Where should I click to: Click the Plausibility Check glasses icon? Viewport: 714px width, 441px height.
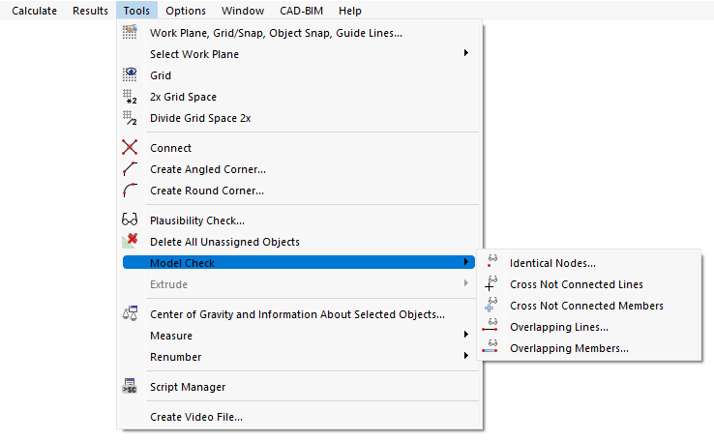(x=130, y=220)
